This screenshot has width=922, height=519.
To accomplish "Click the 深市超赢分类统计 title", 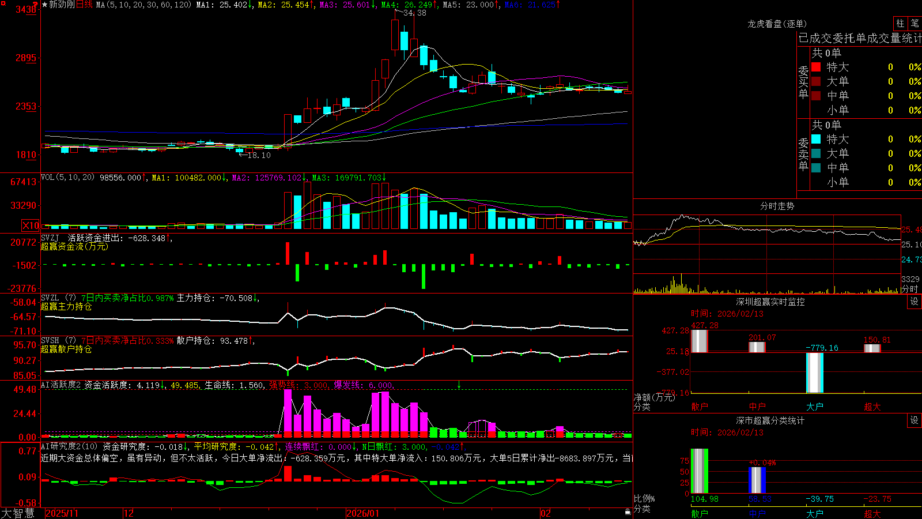I will pyautogui.click(x=770, y=420).
